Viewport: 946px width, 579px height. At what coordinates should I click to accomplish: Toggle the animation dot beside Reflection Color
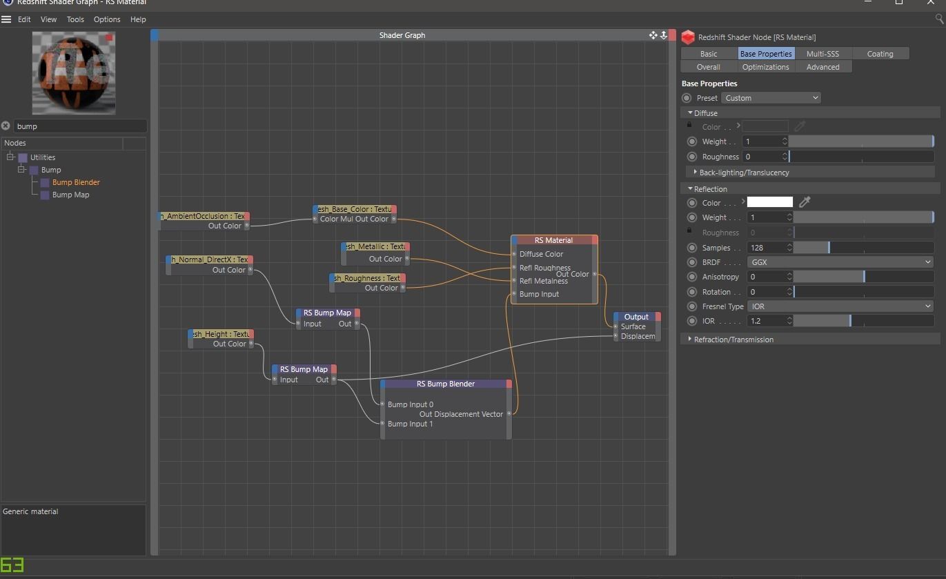(x=692, y=203)
